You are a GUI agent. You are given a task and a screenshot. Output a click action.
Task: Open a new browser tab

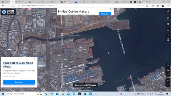(149, 2)
